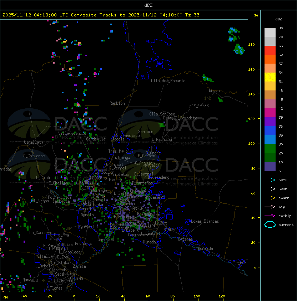
Task: Click the '180' tick on right axis
Action: (x=251, y=45)
